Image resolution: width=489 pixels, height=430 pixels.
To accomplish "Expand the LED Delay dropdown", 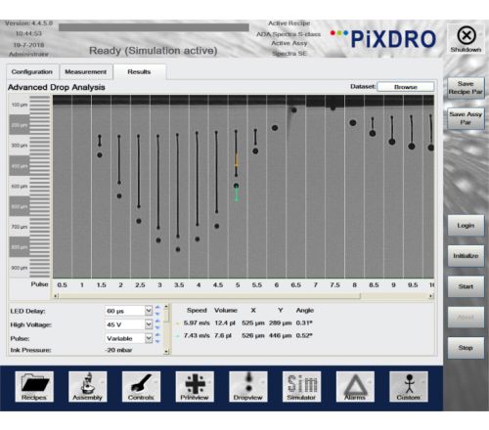I will 149,311.
